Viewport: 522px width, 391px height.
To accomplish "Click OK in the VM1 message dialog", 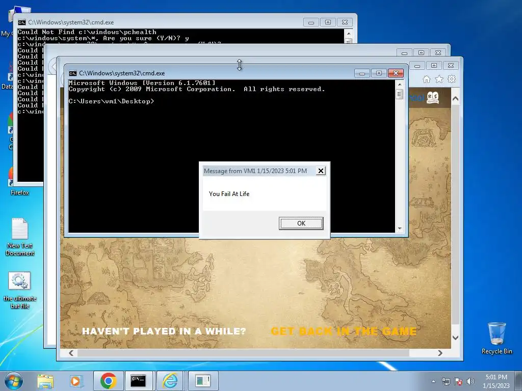I will (x=301, y=223).
